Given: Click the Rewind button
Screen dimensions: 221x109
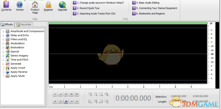Looking at the screenshot, I should pyautogui.click(x=71, y=94).
